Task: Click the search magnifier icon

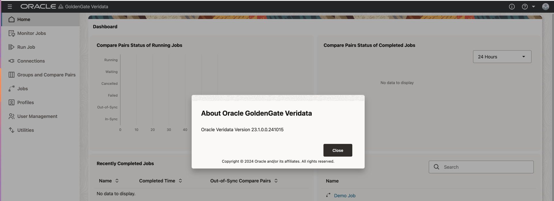Action: tap(437, 167)
